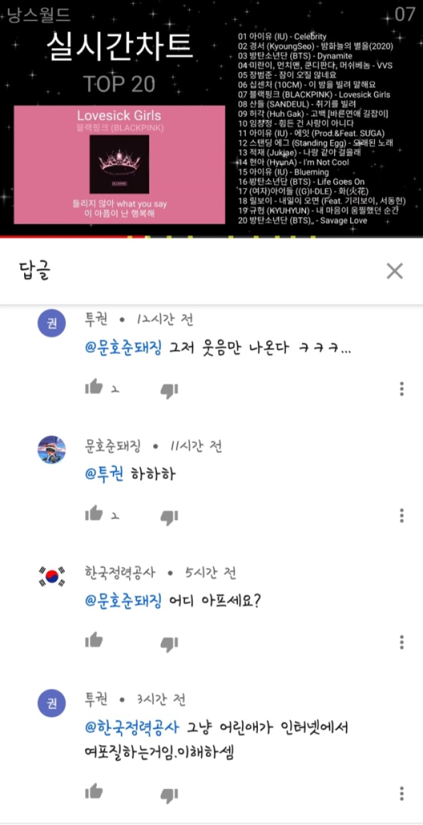Dislike 투권's reply about 웃음만 나온다
The height and width of the screenshot is (825, 423).
[x=169, y=390]
